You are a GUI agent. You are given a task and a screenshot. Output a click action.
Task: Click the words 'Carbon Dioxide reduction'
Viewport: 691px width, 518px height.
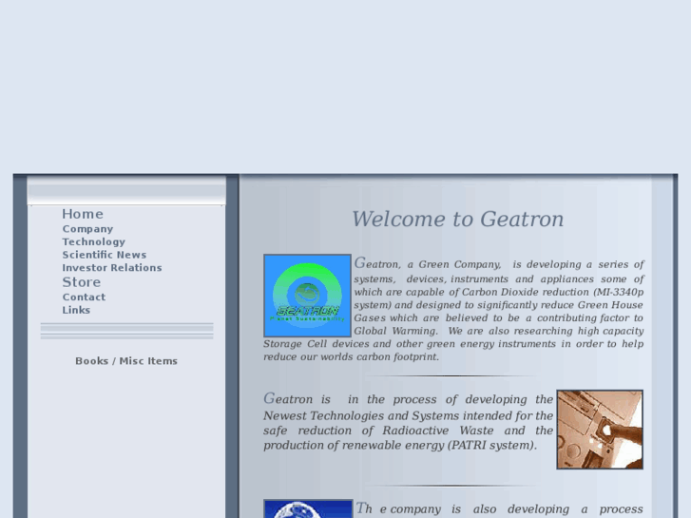[526, 293]
